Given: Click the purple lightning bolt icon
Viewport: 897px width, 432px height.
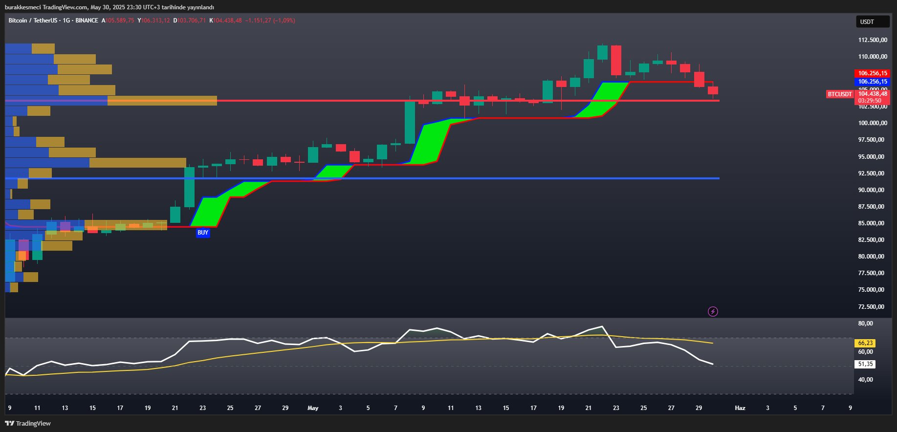Looking at the screenshot, I should (713, 311).
